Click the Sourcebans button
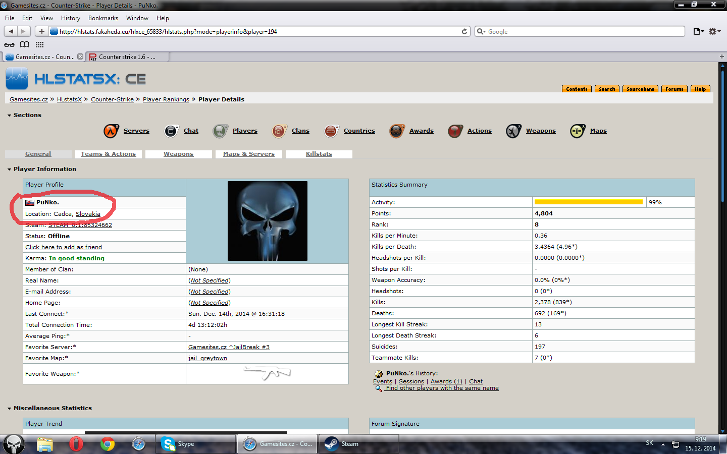The height and width of the screenshot is (454, 727). 640,89
